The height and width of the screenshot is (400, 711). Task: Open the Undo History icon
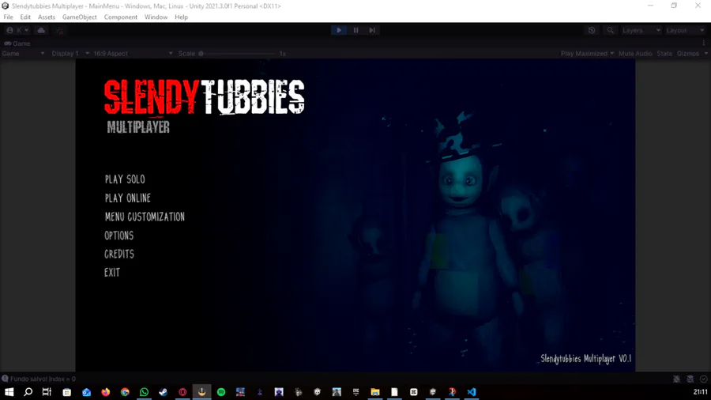[x=592, y=30]
